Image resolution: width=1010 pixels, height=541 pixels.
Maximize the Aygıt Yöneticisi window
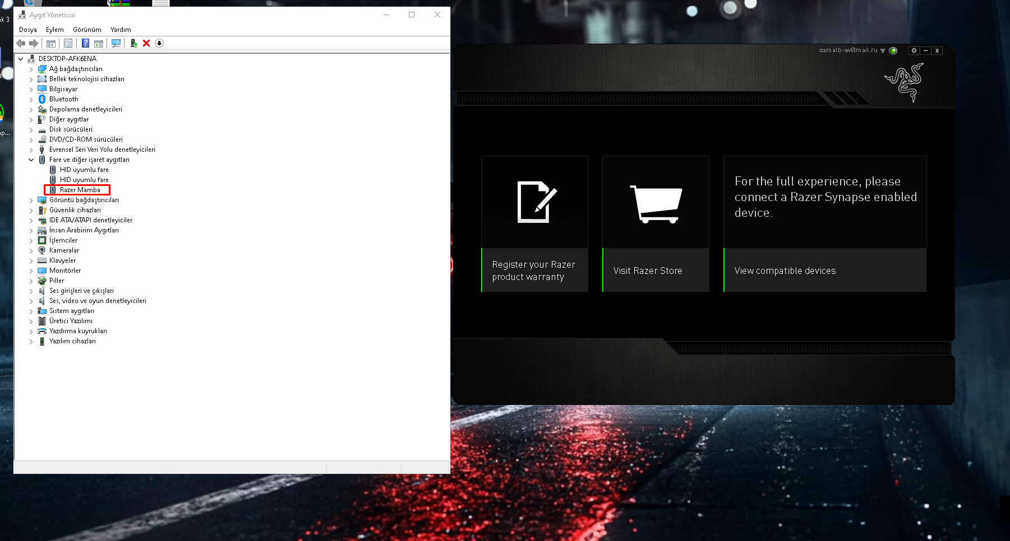pos(412,15)
